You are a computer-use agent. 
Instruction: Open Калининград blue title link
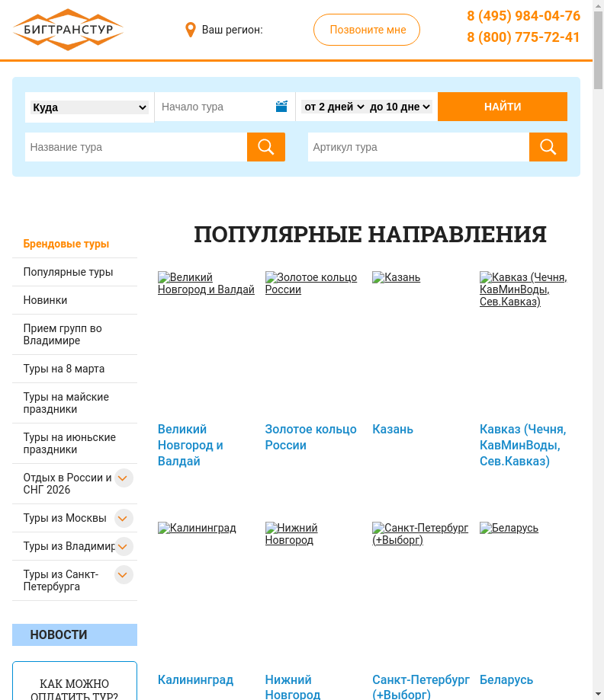tap(195, 679)
